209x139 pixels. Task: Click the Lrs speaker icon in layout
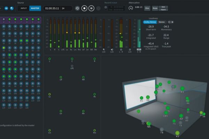pos(49,130)
